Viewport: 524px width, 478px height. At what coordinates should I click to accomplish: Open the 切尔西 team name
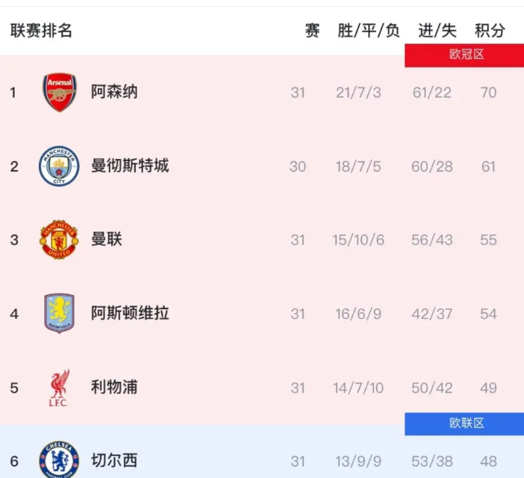tap(113, 460)
